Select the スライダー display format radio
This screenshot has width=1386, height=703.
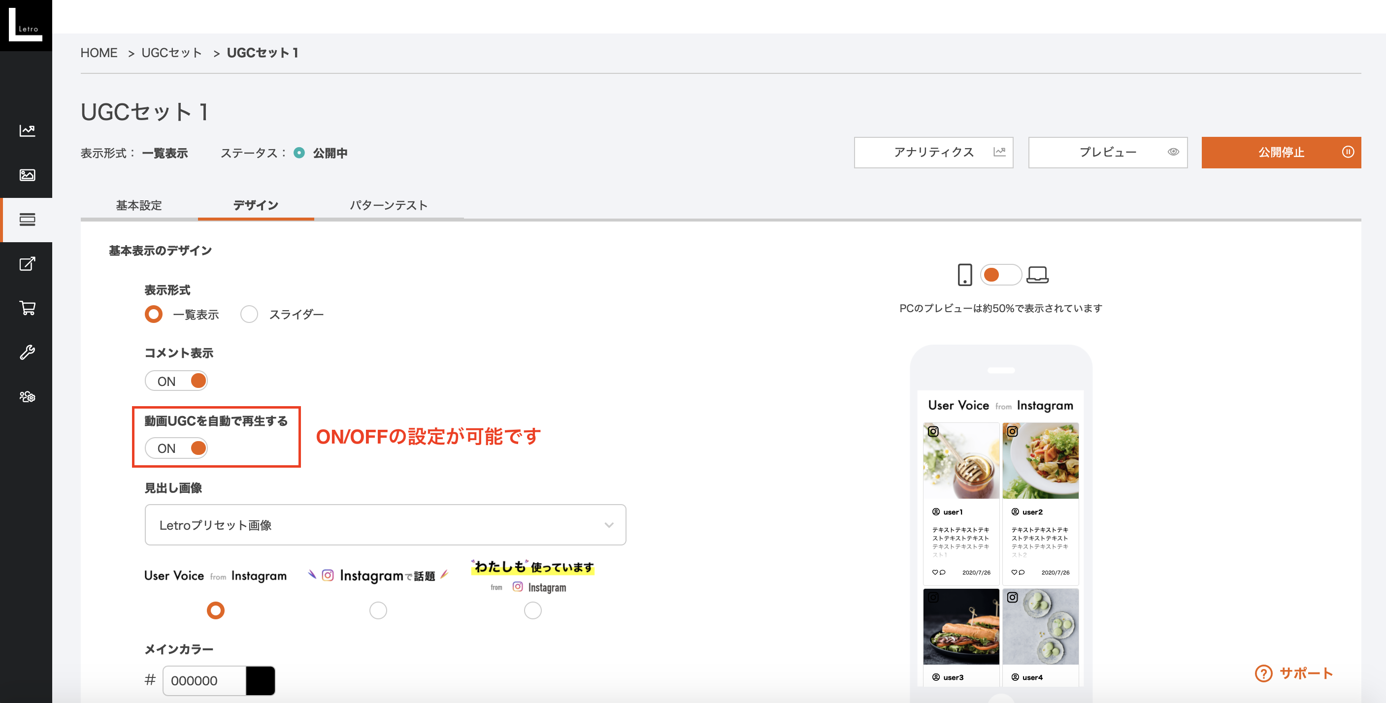pyautogui.click(x=249, y=314)
